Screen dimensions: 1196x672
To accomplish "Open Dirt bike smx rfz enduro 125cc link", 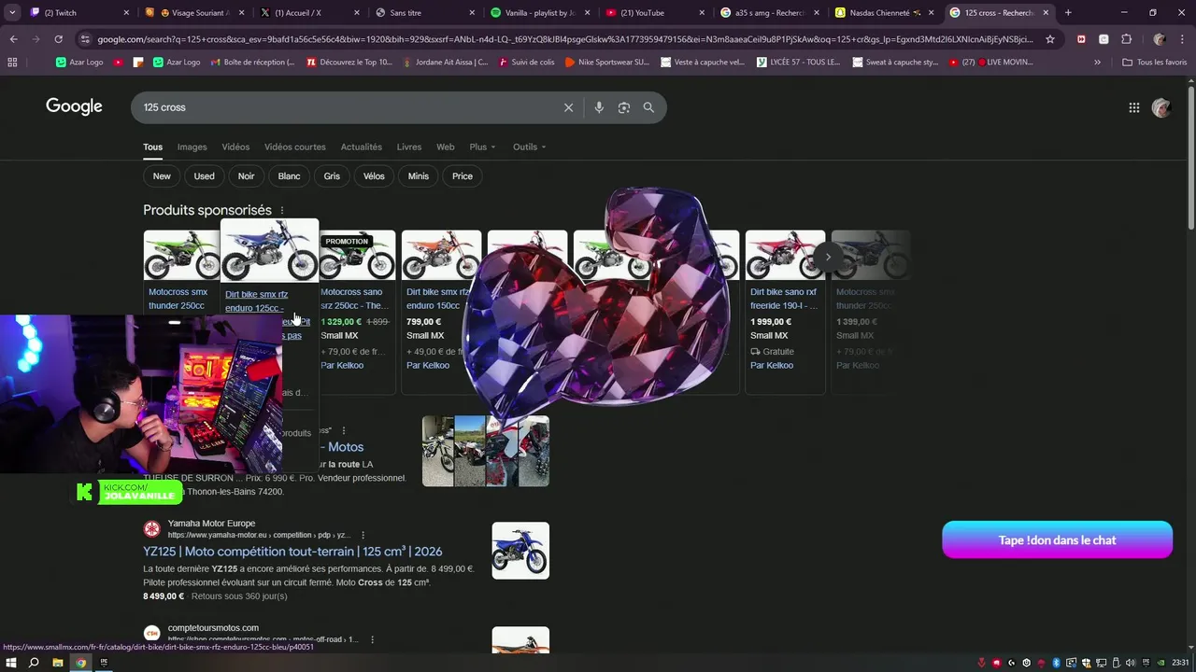I will click(257, 301).
